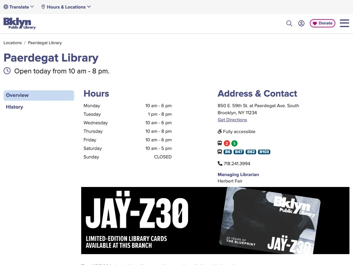This screenshot has width=353, height=265.
Task: Open the user account icon
Action: (301, 23)
